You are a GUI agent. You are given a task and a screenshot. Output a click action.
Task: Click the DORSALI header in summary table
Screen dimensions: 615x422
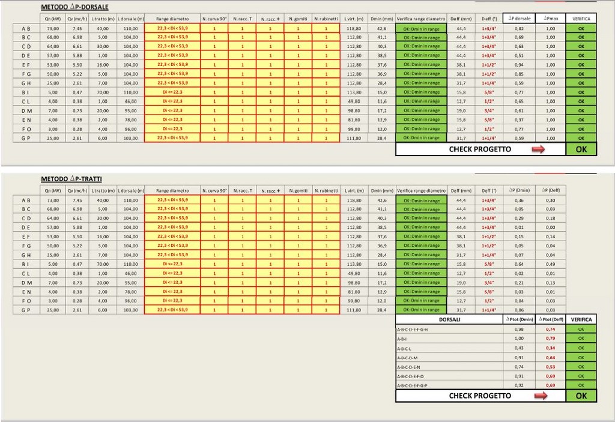tap(449, 320)
